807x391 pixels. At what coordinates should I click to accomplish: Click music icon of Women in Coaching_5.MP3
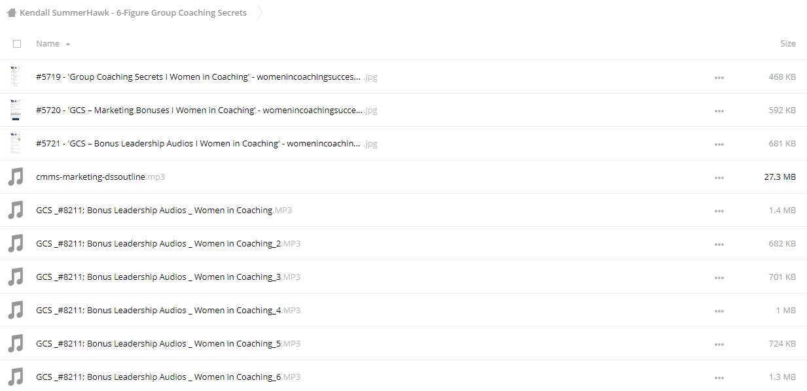coord(16,343)
